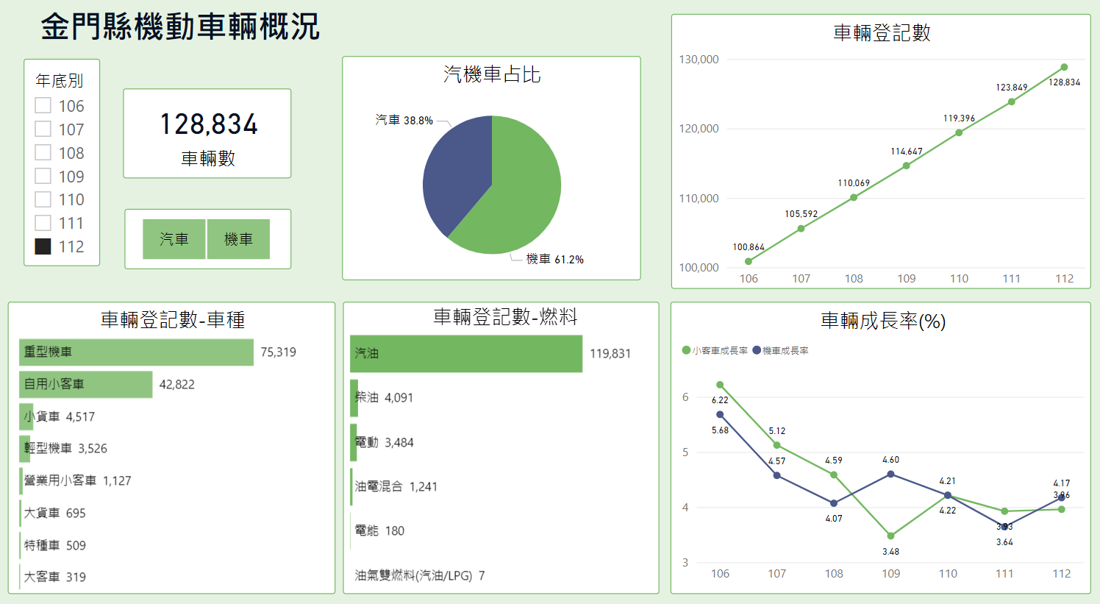Select the 輕型機車 3,526 row
The height and width of the screenshot is (604, 1100).
pyautogui.click(x=65, y=448)
